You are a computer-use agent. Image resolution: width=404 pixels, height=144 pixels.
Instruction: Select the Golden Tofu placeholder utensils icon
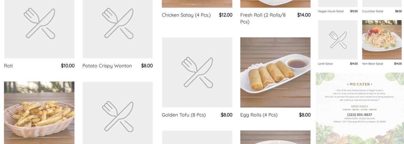tap(197, 72)
